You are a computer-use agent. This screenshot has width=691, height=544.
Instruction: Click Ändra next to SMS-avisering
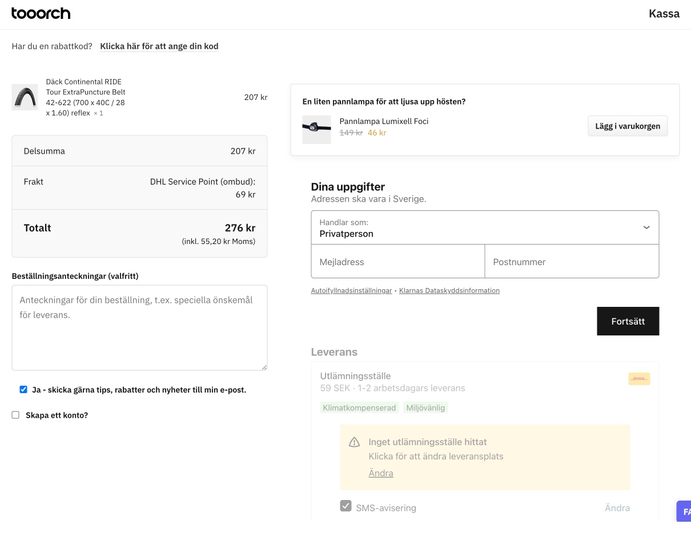pos(617,508)
